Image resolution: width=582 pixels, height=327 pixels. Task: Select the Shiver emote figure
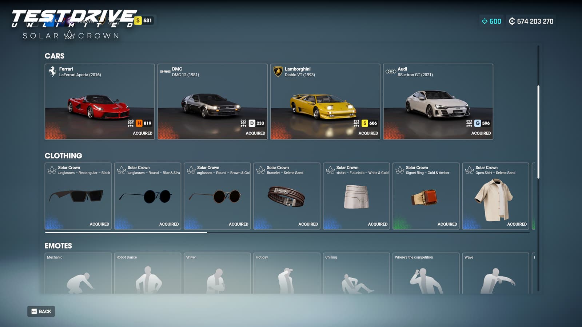point(216,281)
